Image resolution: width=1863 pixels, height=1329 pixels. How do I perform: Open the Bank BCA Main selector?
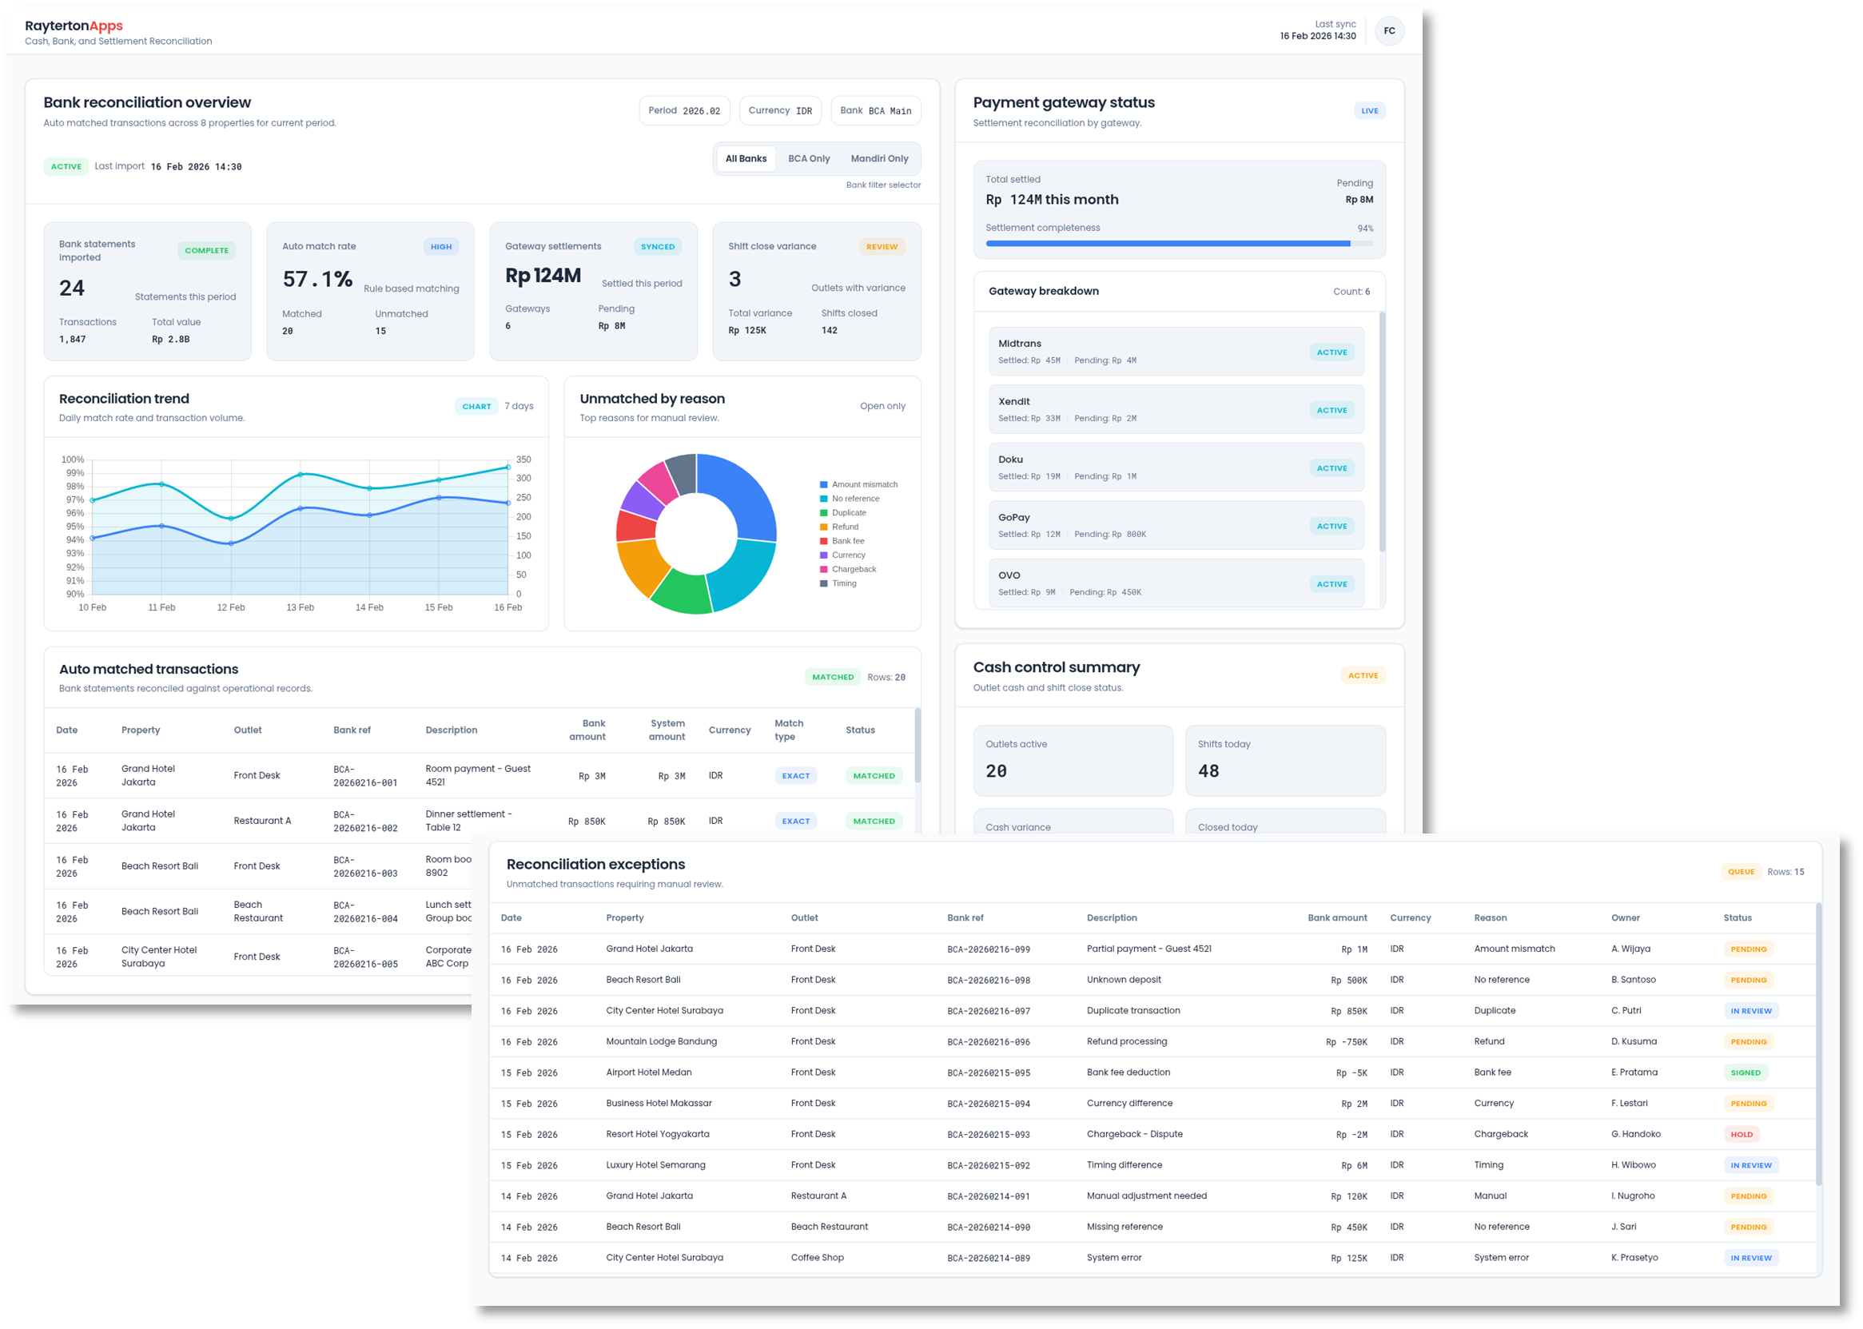874,110
